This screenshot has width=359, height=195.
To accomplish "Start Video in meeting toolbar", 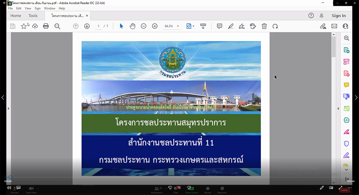I will (x=31, y=190).
